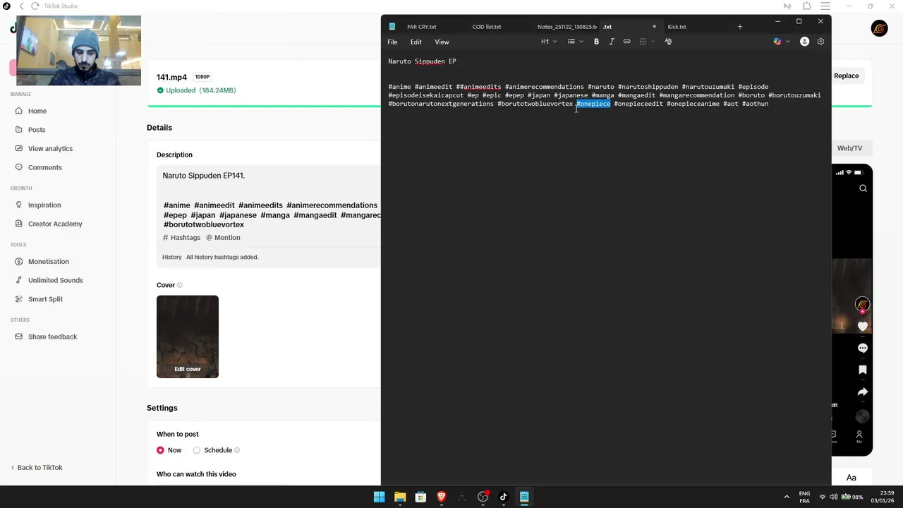The height and width of the screenshot is (508, 903).
Task: Switch to the Notes_251122_130825 tab
Action: tap(566, 27)
